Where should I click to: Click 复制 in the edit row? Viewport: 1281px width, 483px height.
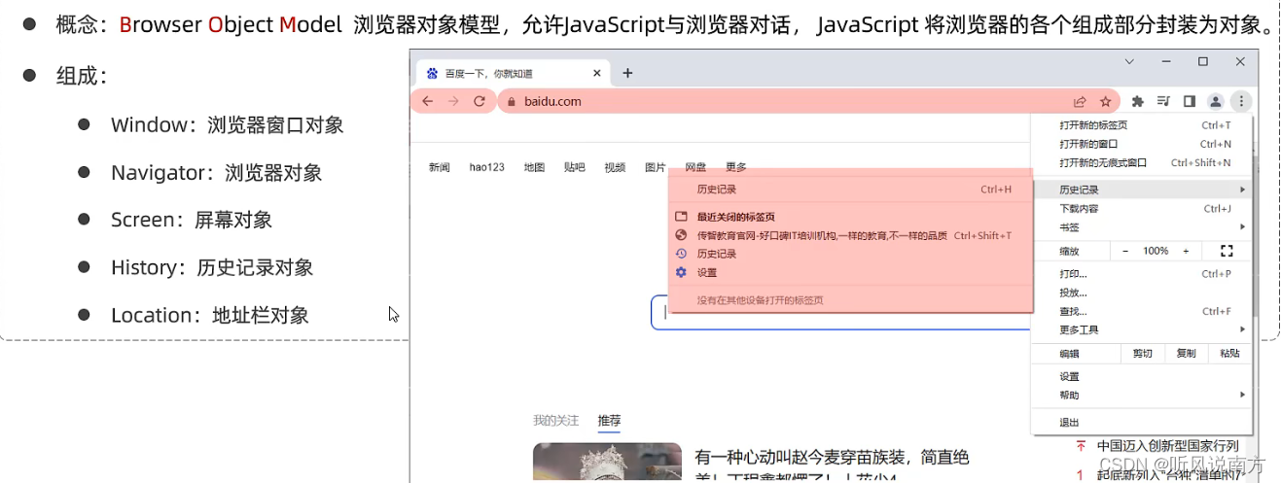pyautogui.click(x=1186, y=354)
